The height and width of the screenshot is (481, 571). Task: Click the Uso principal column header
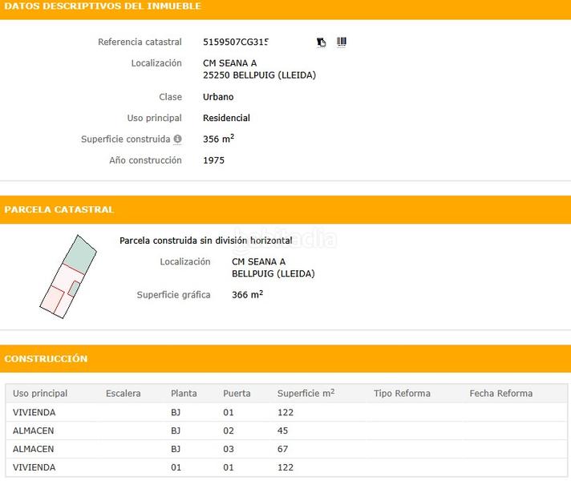(x=40, y=394)
